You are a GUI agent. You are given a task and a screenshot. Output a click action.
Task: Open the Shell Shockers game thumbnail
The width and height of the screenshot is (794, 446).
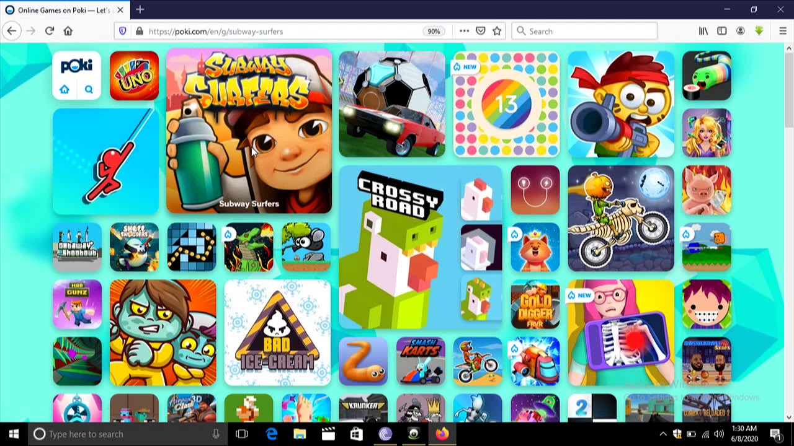134,247
